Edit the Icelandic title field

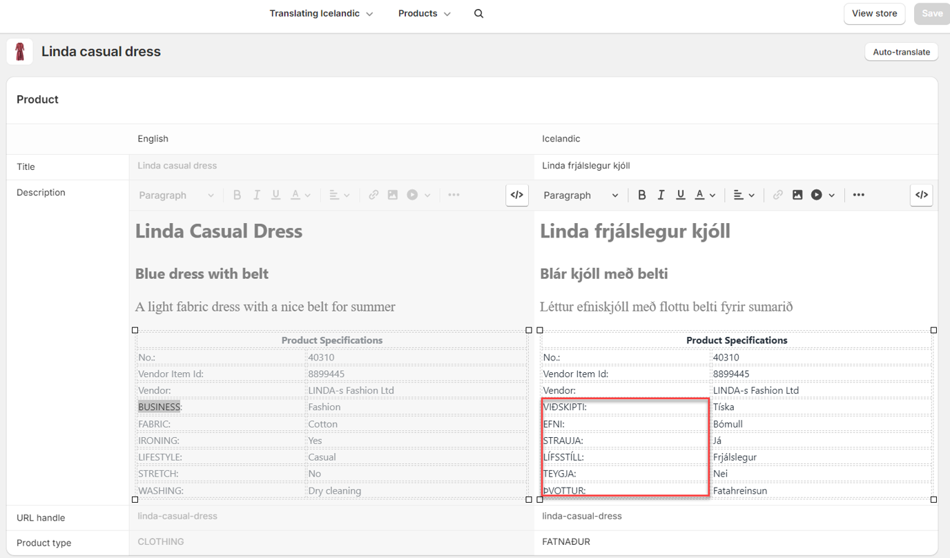[735, 166]
